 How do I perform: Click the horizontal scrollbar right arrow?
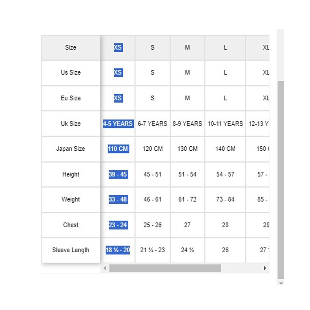[265, 268]
